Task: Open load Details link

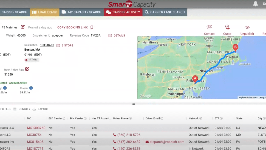Action: (119, 35)
